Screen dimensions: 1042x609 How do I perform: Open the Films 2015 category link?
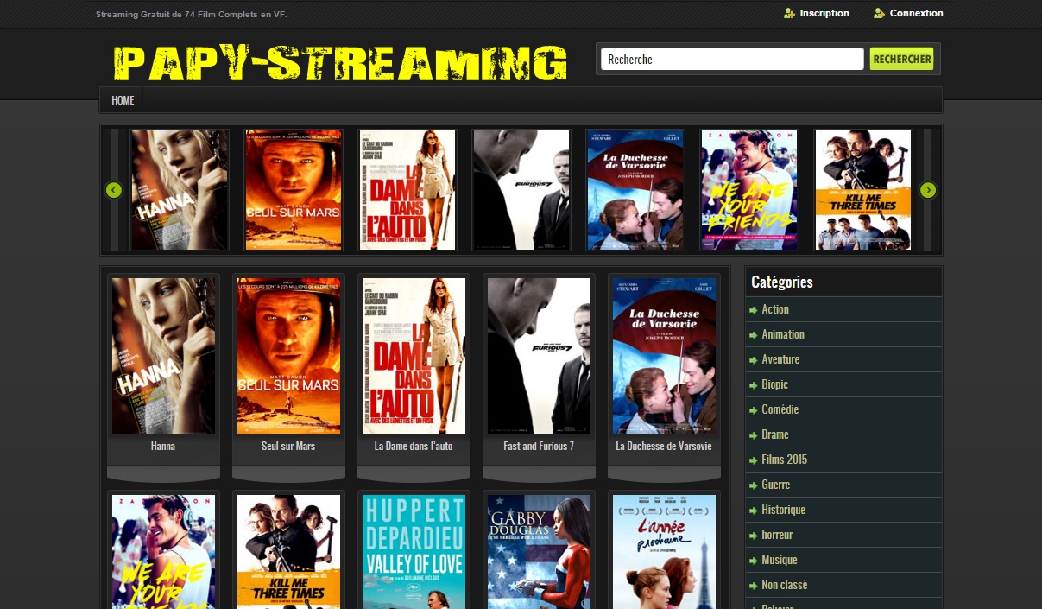tap(784, 460)
